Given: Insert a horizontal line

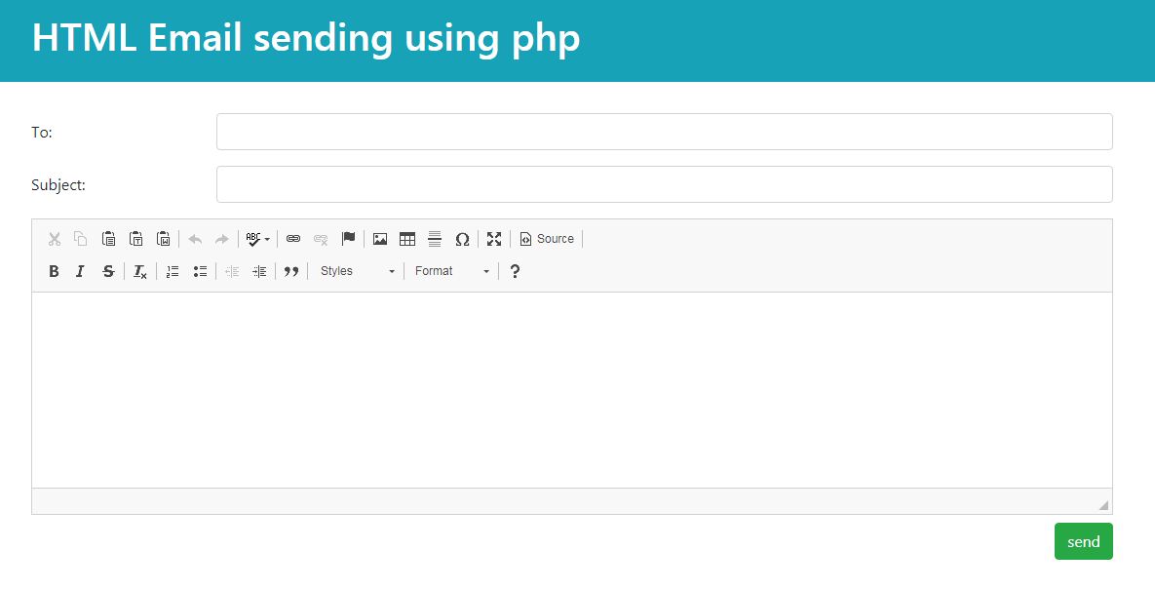Looking at the screenshot, I should pyautogui.click(x=435, y=239).
